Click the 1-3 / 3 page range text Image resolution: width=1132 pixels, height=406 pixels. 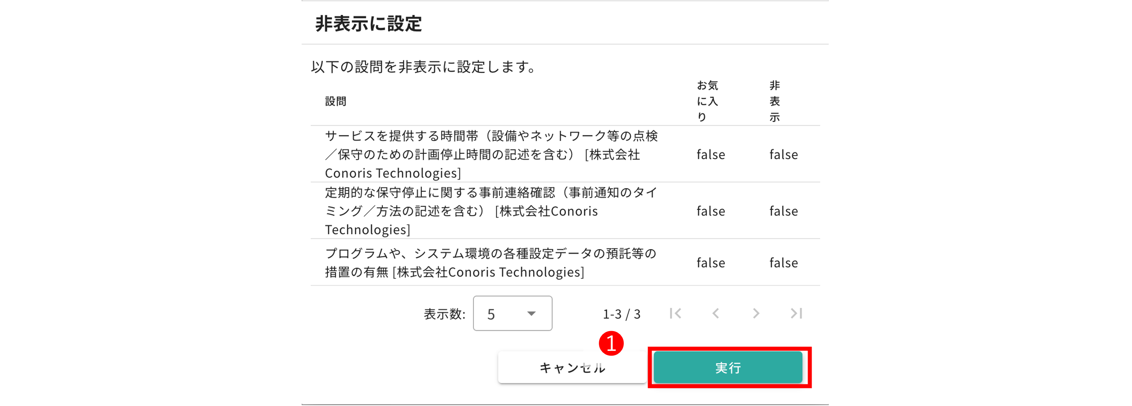(x=621, y=314)
